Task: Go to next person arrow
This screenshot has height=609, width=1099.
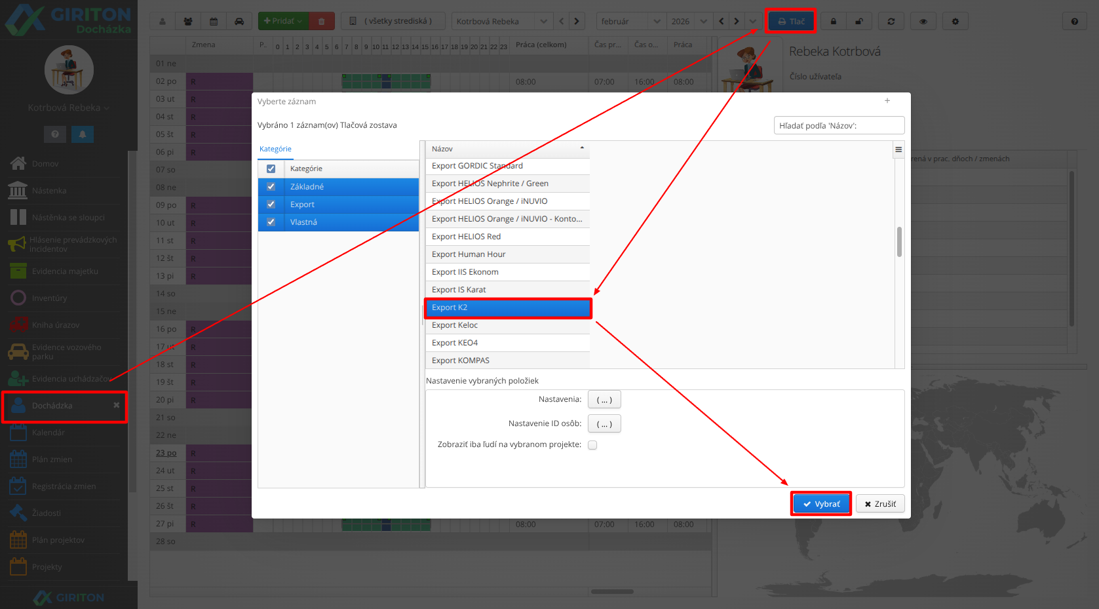Action: [577, 22]
